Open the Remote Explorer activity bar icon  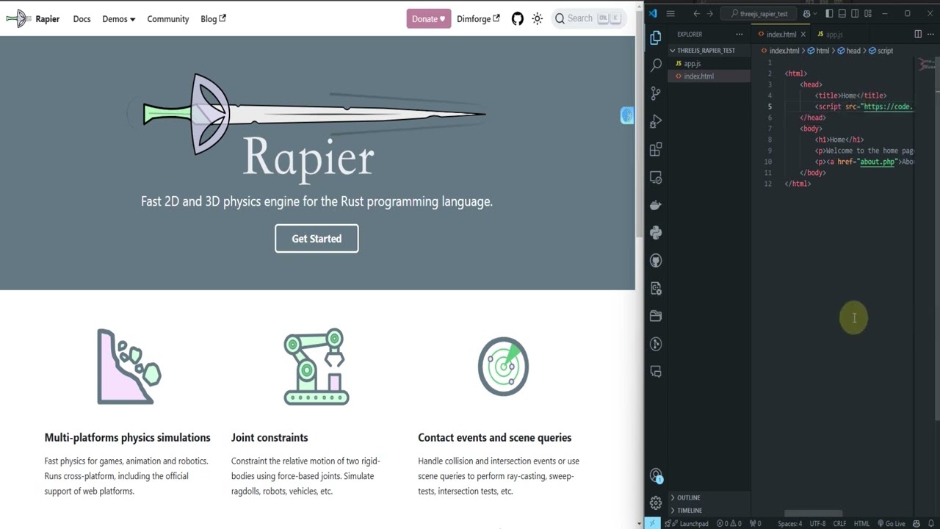[656, 178]
